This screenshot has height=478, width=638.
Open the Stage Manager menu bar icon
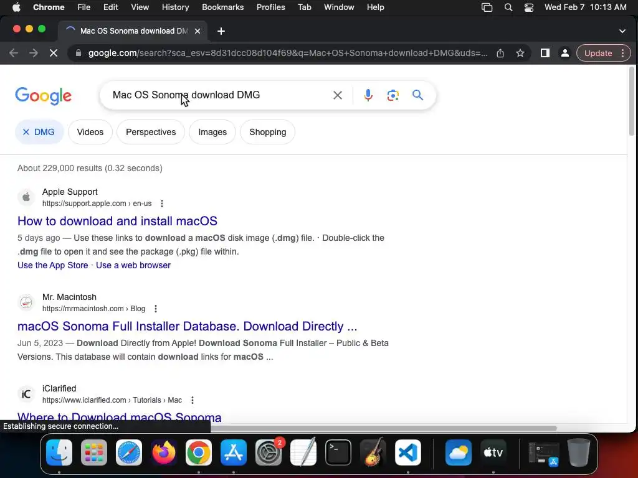tap(487, 7)
